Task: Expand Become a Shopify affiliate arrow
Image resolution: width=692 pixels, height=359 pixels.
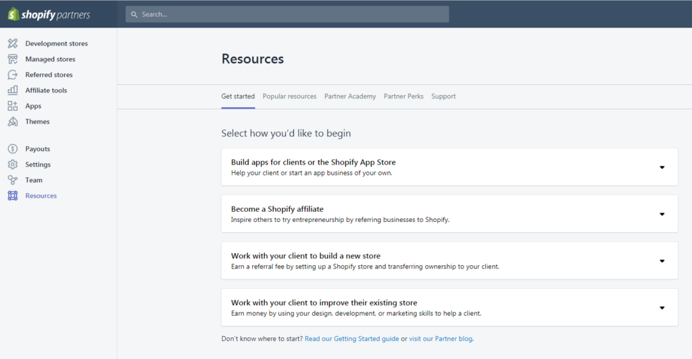Action: pyautogui.click(x=662, y=214)
